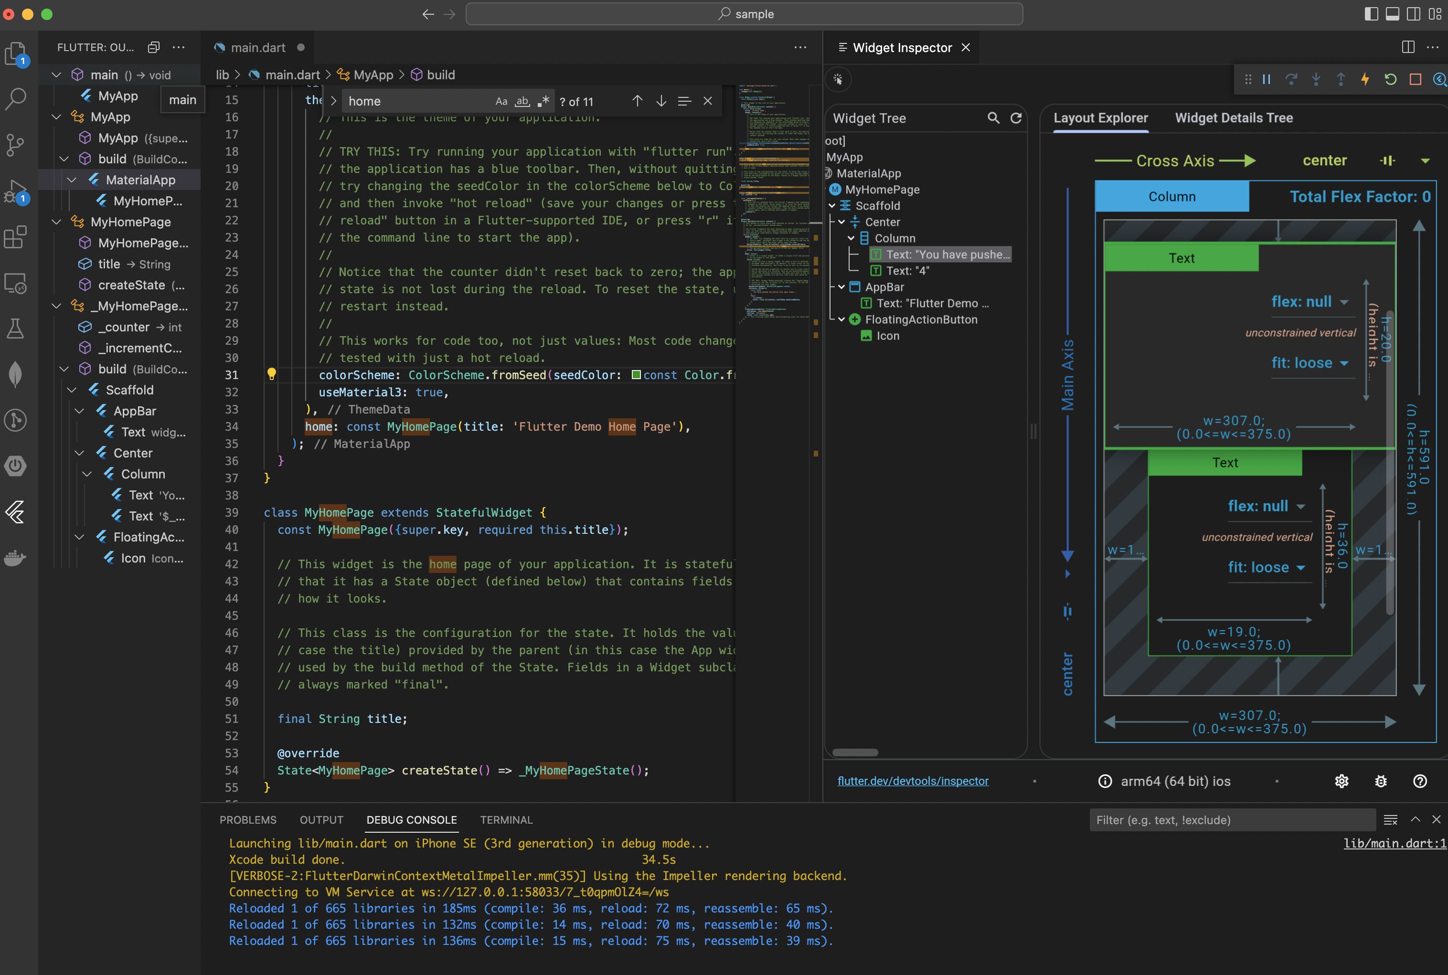Switch to the Widget Details Tree tab
This screenshot has width=1448, height=975.
[1234, 118]
